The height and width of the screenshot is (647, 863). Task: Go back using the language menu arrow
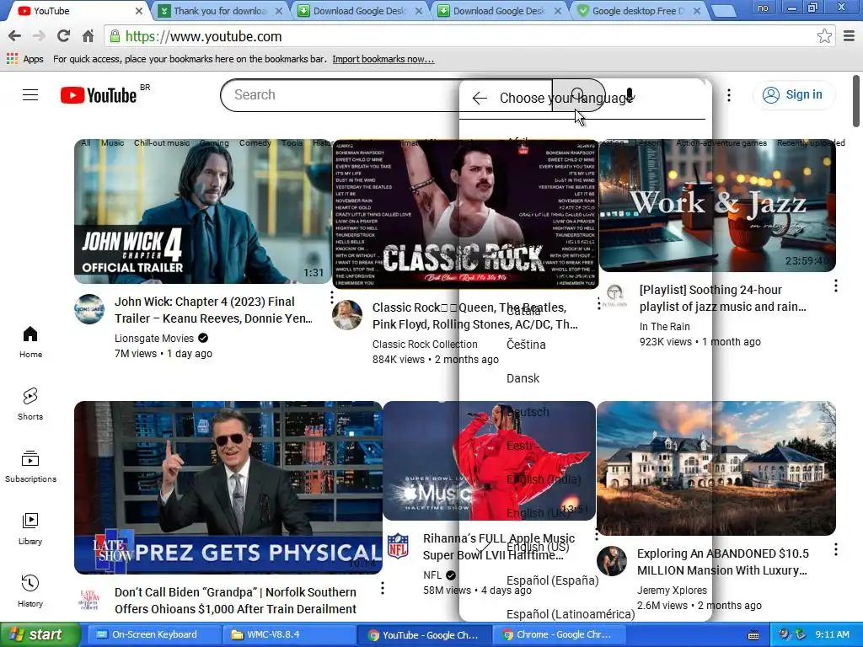point(480,98)
